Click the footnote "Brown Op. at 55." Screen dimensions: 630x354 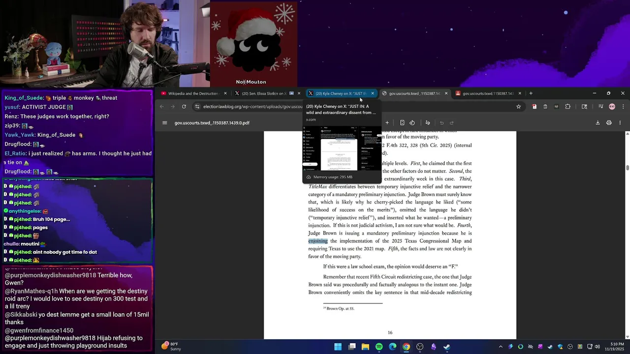click(x=339, y=308)
